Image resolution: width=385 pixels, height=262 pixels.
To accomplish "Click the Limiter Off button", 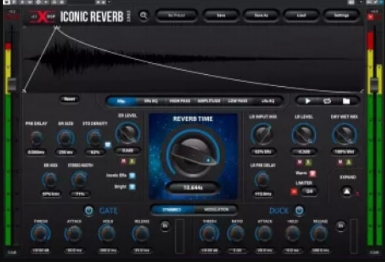I will [x=309, y=191].
